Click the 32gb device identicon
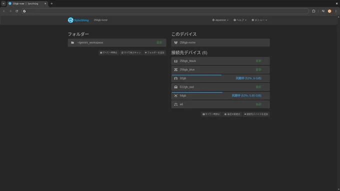This screenshot has height=191, width=340. [176, 78]
